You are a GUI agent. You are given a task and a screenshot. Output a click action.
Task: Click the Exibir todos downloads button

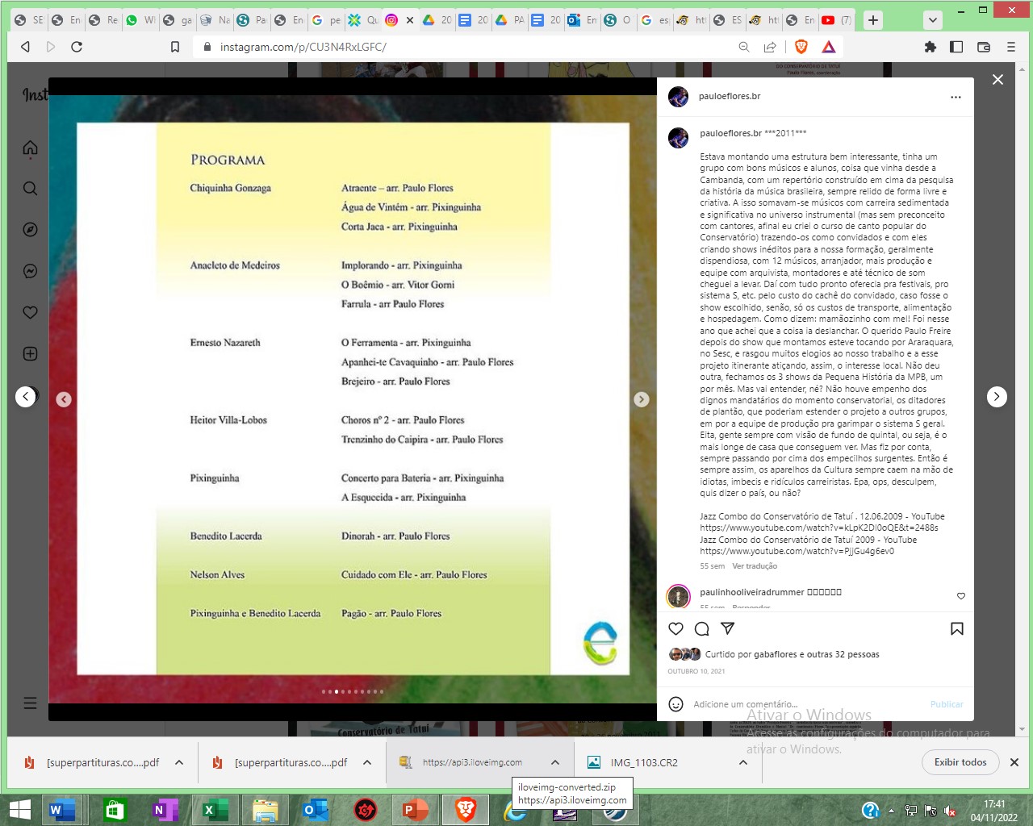[x=960, y=762]
